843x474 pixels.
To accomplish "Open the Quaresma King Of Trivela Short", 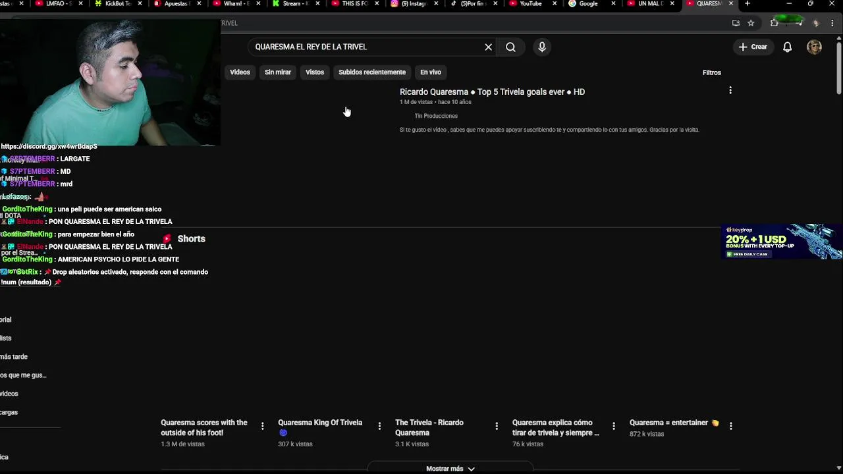I will point(320,427).
